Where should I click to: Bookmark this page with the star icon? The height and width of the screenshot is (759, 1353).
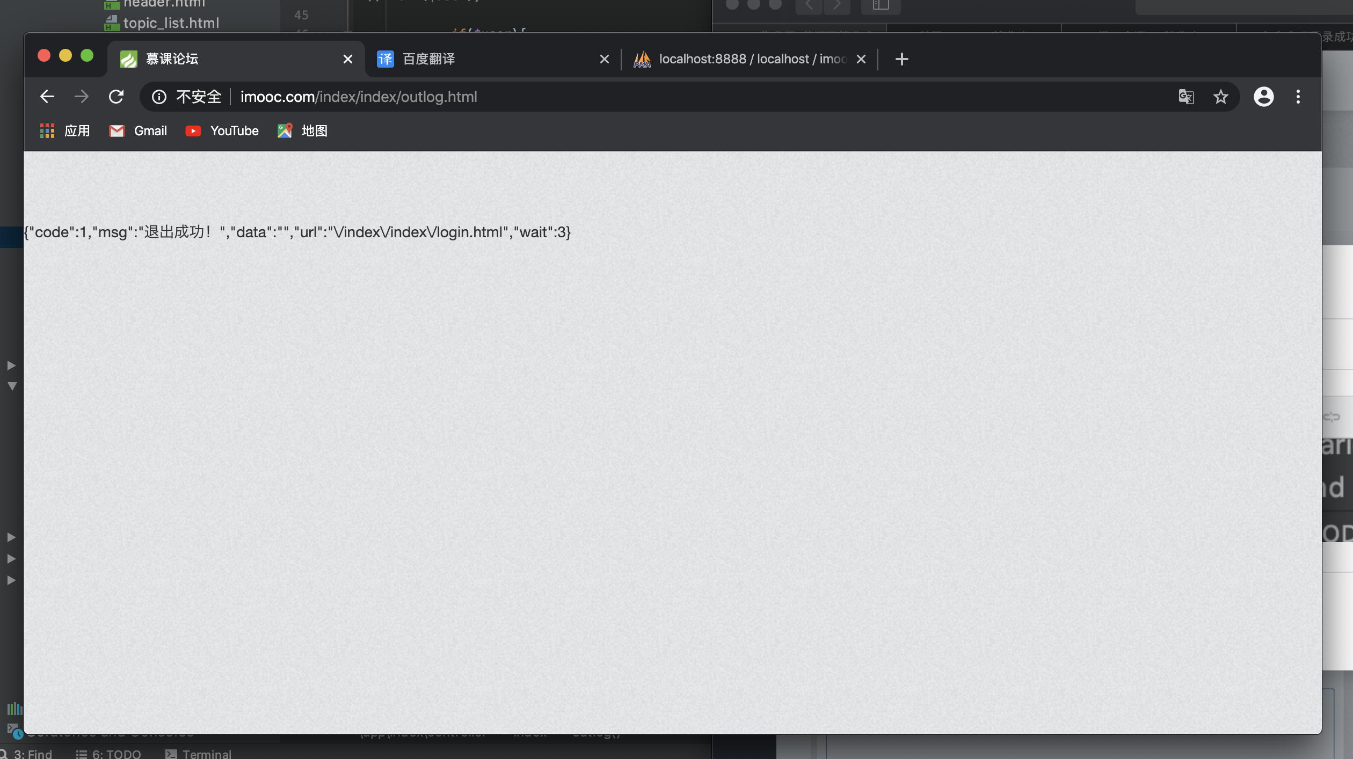[1220, 97]
